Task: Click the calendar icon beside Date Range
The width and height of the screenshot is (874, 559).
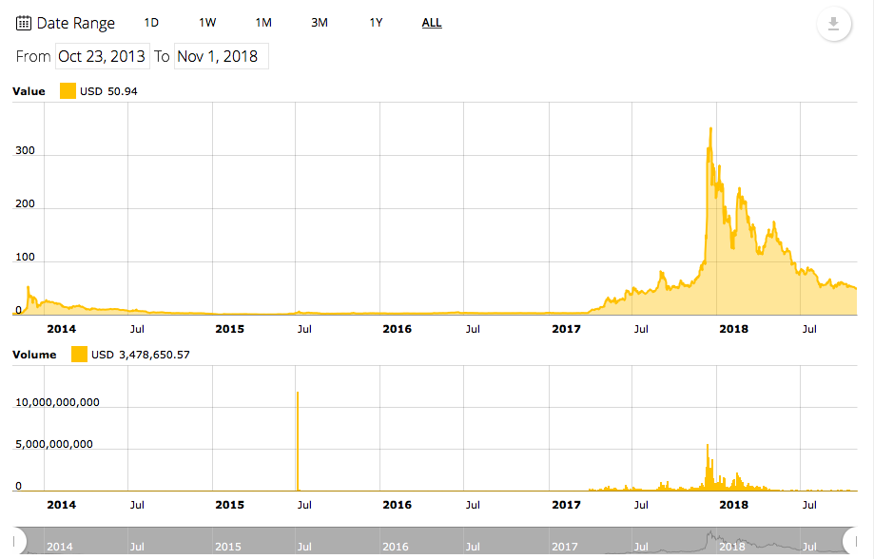Action: [24, 23]
